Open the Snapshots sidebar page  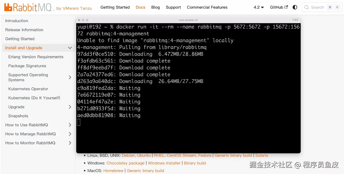(x=18, y=116)
